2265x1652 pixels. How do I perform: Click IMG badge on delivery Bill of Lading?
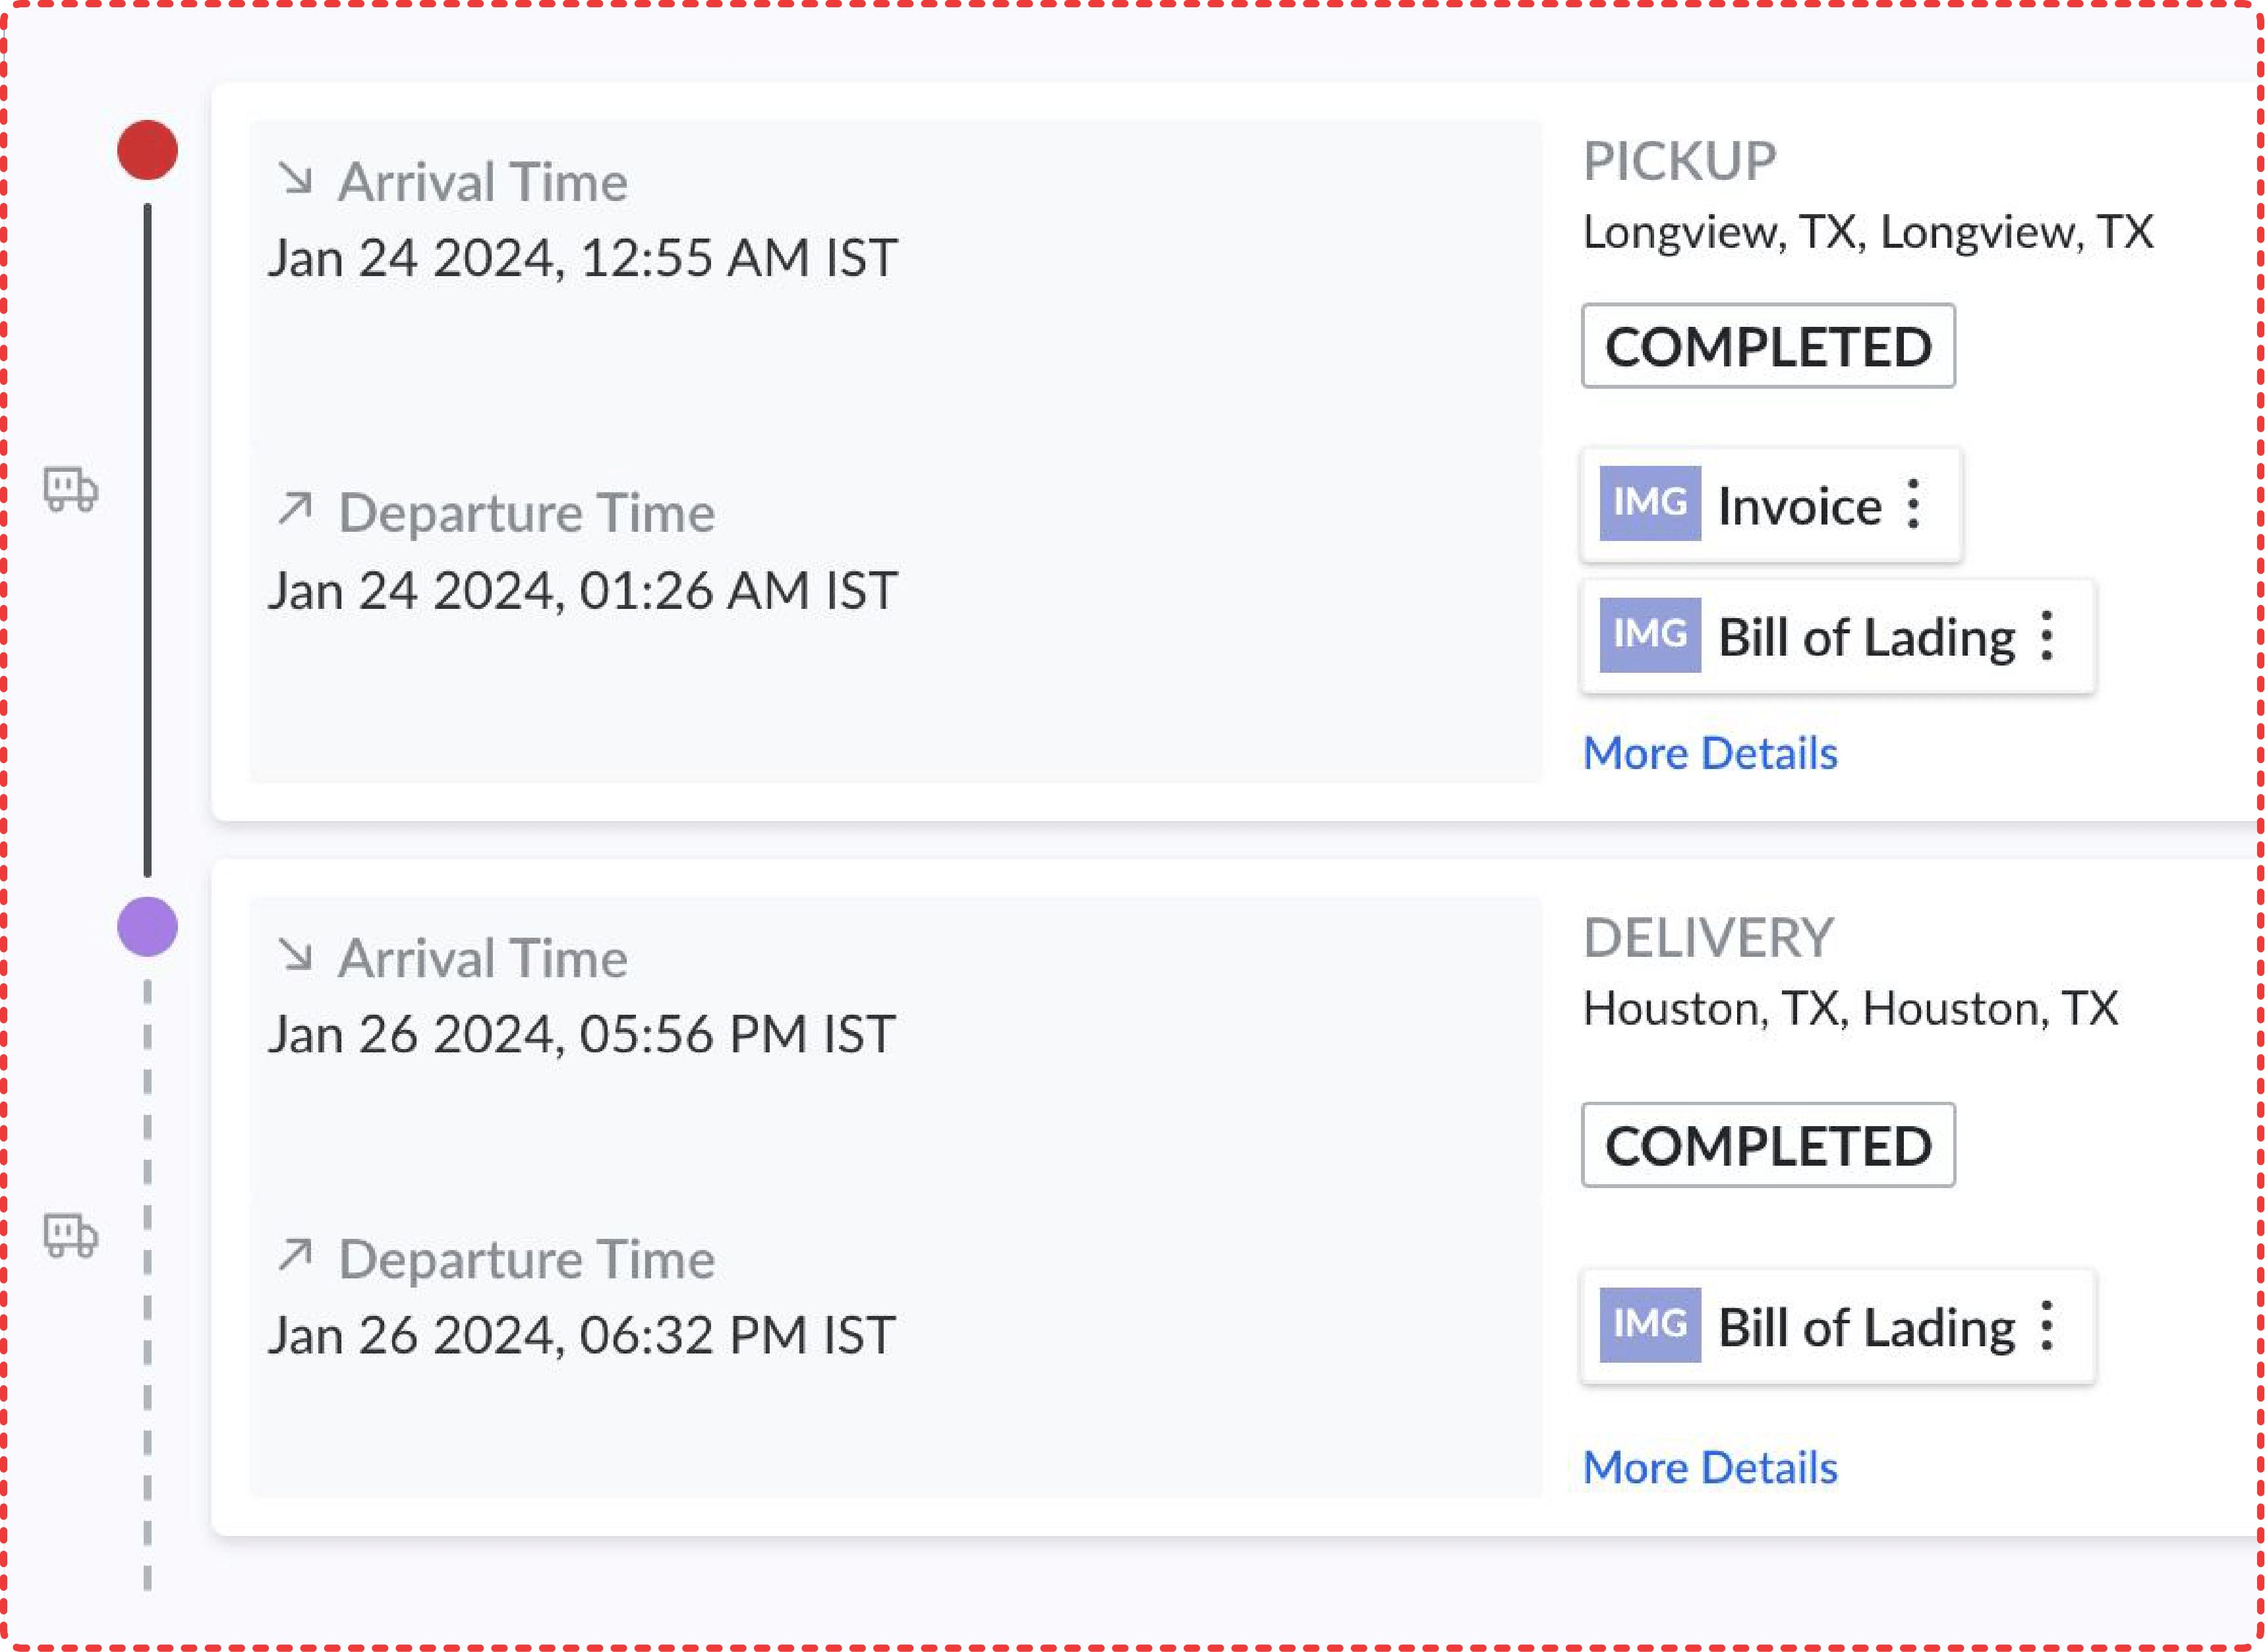pyautogui.click(x=1650, y=1325)
